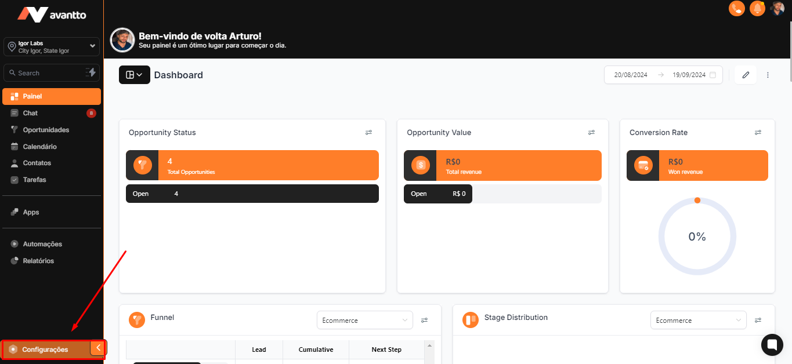Viewport: 792px width, 364px height.
Task: Open the notifications bell icon
Action: [x=757, y=8]
